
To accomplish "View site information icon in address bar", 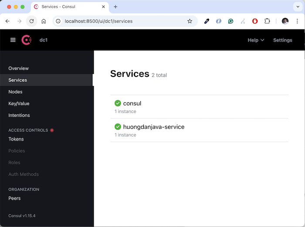I will point(58,21).
